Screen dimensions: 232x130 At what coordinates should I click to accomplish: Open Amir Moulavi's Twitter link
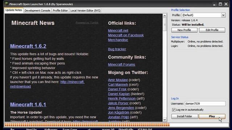pos(118,80)
